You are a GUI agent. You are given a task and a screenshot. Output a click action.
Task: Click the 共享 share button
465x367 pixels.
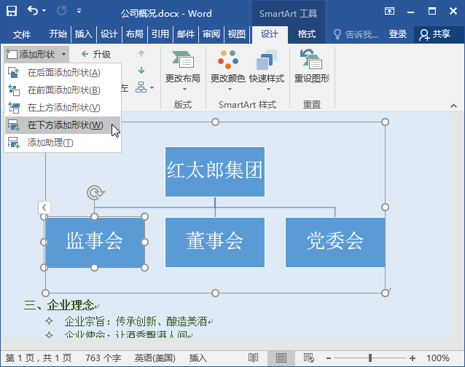(435, 34)
